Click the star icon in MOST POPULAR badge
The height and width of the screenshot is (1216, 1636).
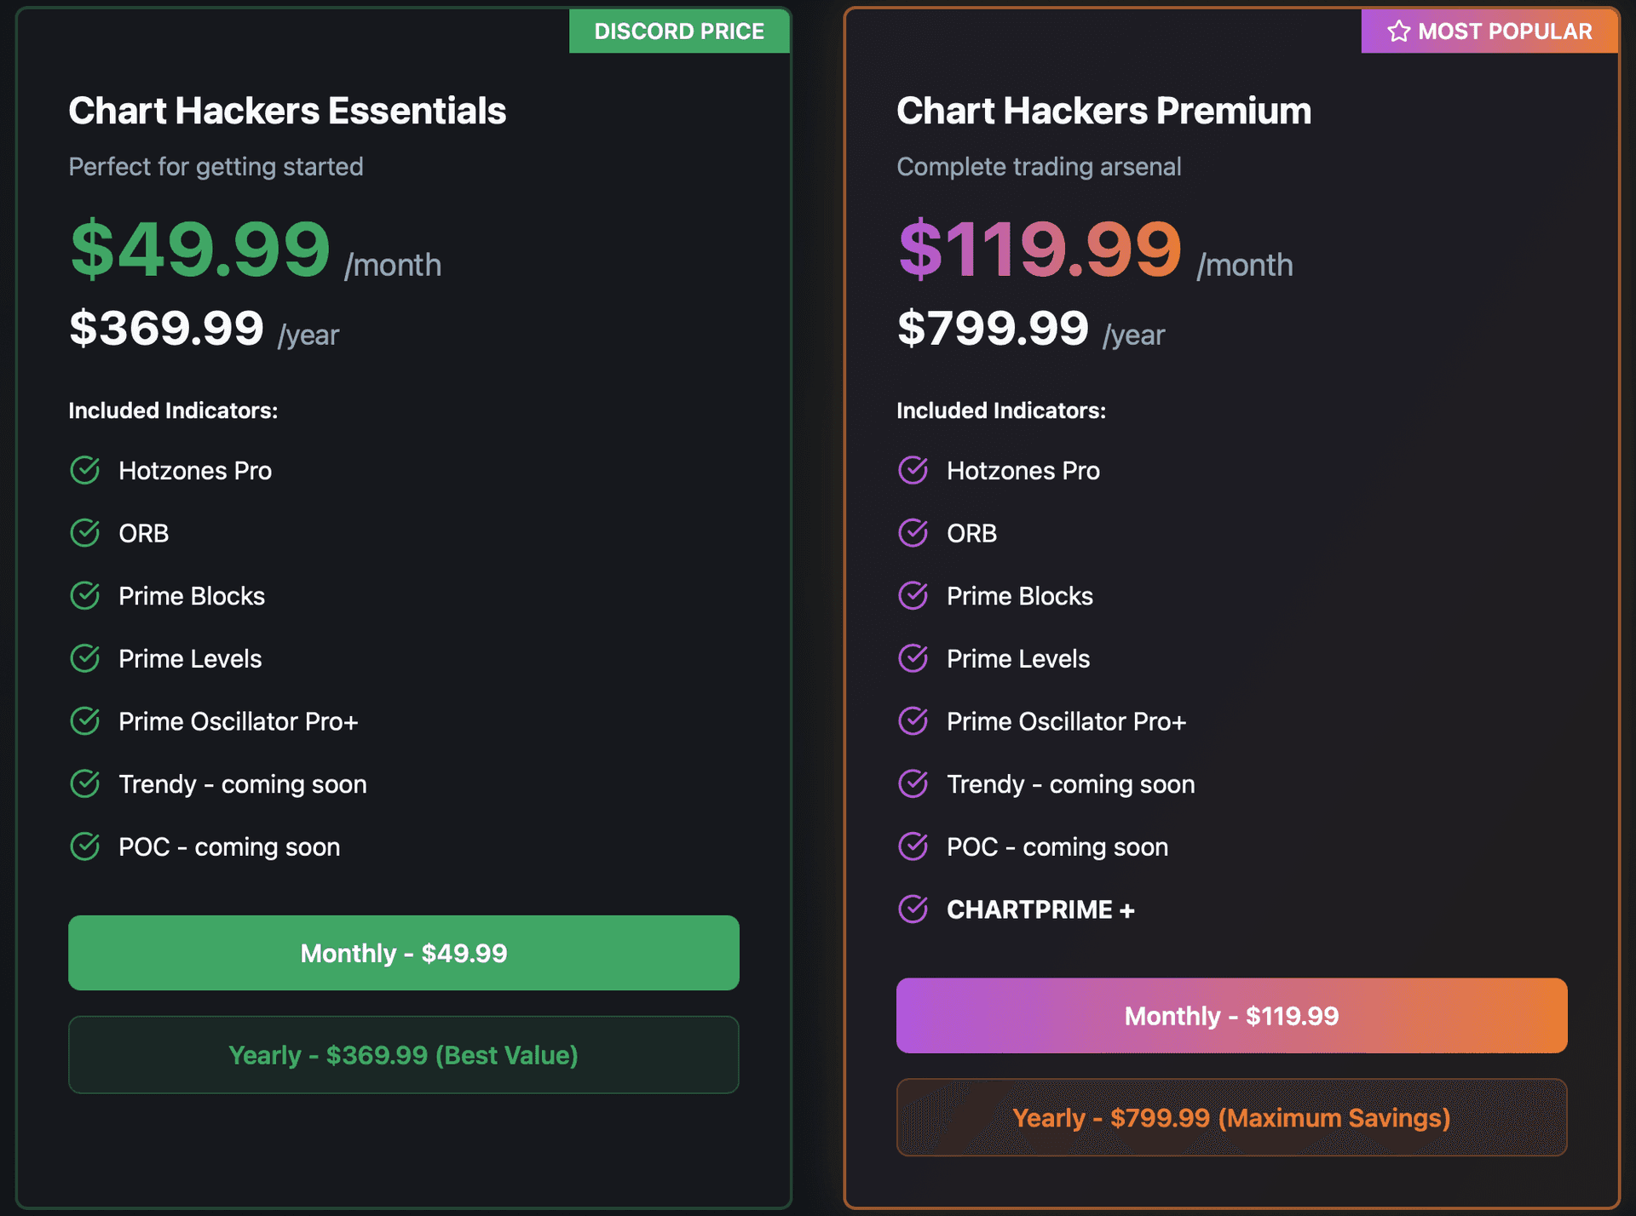click(x=1399, y=32)
